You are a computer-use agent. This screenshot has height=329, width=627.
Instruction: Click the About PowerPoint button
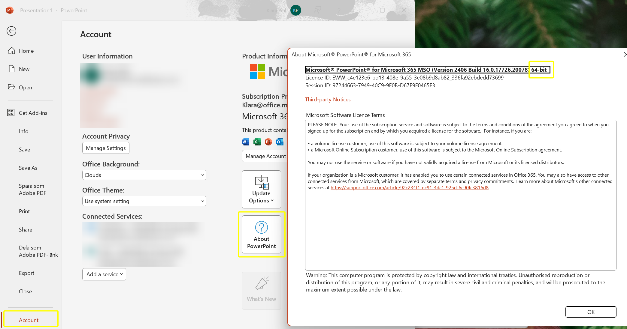coord(261,234)
